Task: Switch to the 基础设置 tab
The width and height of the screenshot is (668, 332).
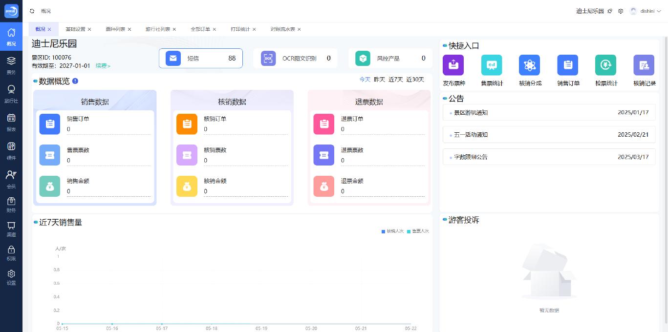Action: coord(75,29)
